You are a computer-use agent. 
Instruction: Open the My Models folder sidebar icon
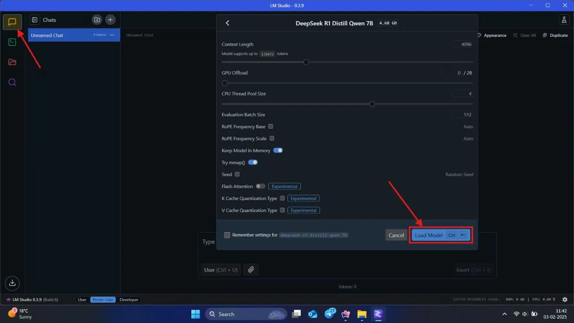(12, 62)
